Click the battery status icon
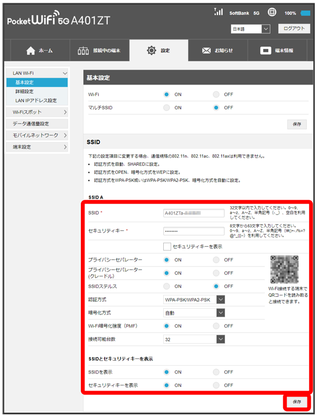 [305, 13]
